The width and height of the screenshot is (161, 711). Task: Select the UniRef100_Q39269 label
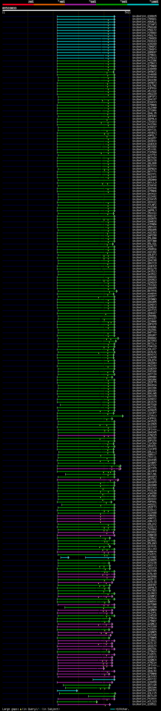tap(144, 44)
